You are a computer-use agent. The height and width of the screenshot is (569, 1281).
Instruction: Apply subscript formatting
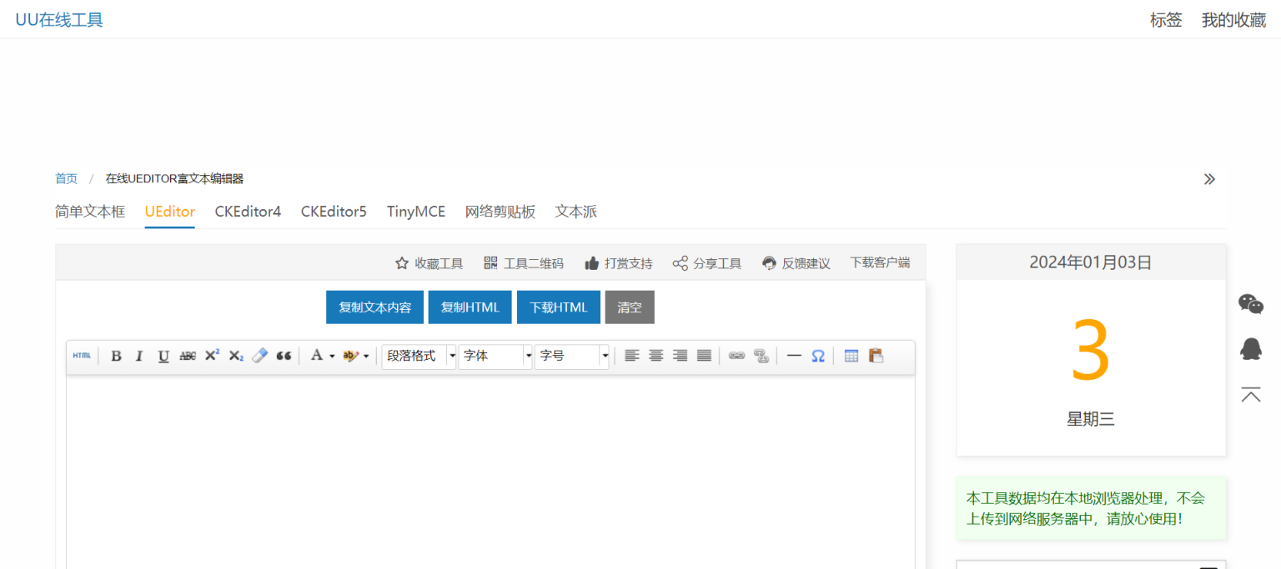coord(235,356)
